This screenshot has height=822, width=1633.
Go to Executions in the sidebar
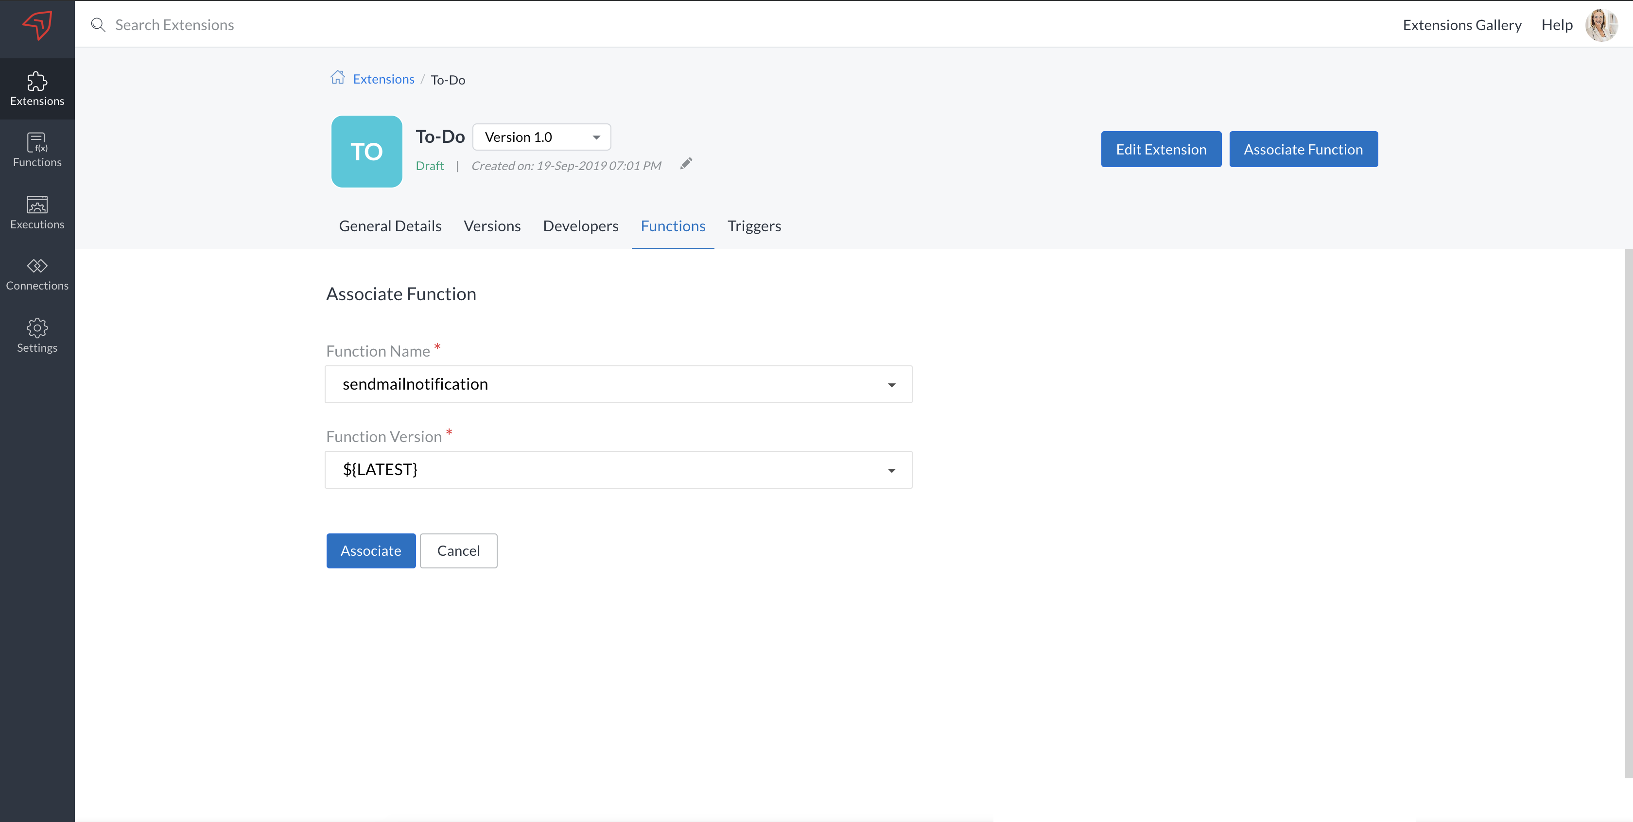point(37,212)
